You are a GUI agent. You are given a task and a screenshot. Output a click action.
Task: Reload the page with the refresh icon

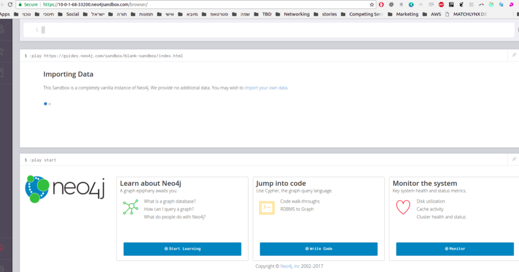tap(10, 5)
